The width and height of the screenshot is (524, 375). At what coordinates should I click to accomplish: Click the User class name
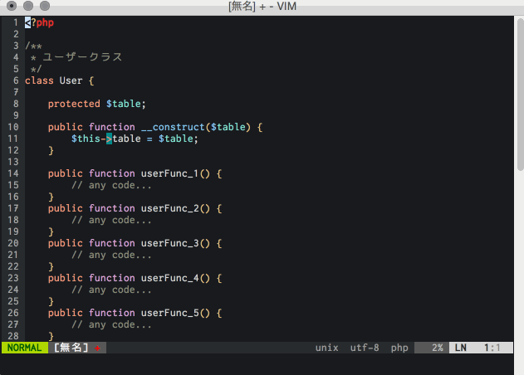[x=71, y=80]
